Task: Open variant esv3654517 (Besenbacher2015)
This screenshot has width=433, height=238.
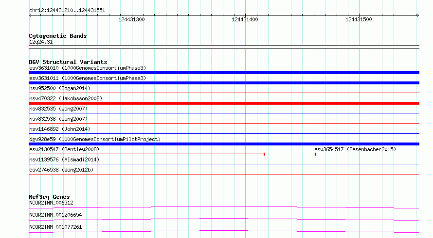Action: pos(355,149)
